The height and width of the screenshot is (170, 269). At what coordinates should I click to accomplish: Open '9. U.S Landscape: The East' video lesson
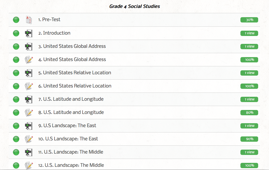67,126
